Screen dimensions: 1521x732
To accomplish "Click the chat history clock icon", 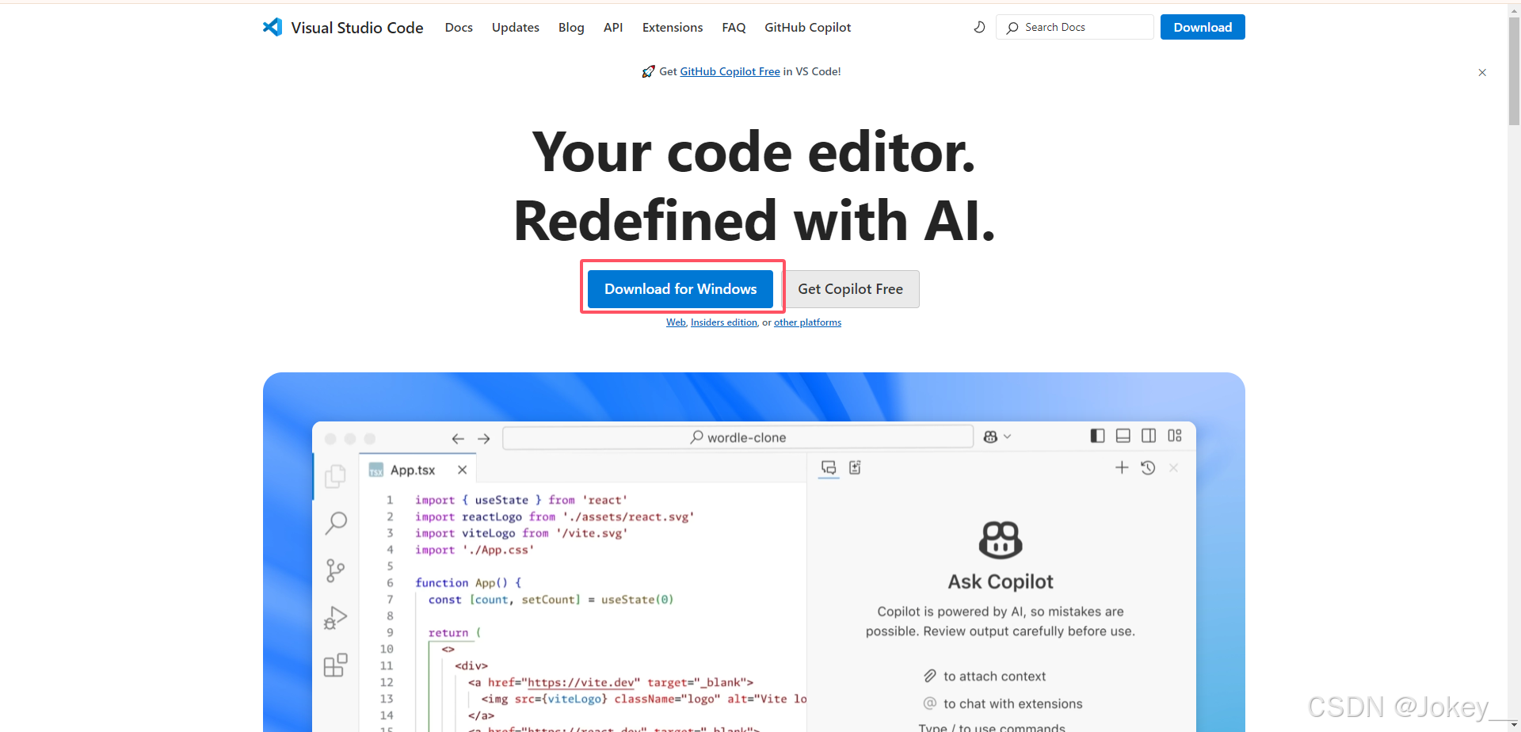I will click(x=1148, y=467).
